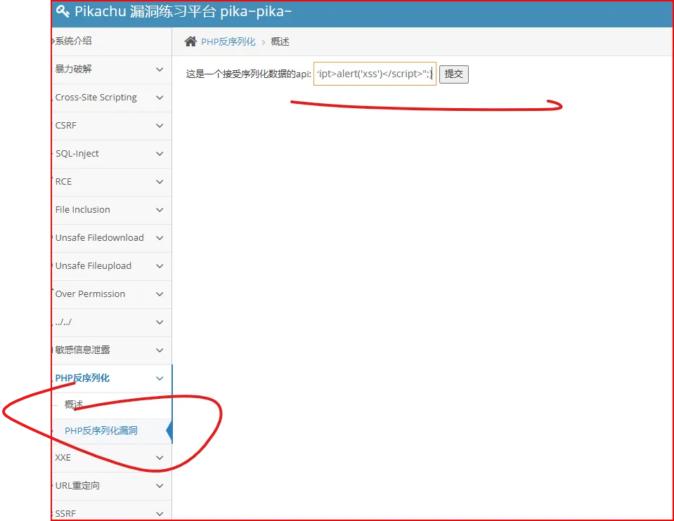Expand the SQL-Inject chevron

coord(160,154)
